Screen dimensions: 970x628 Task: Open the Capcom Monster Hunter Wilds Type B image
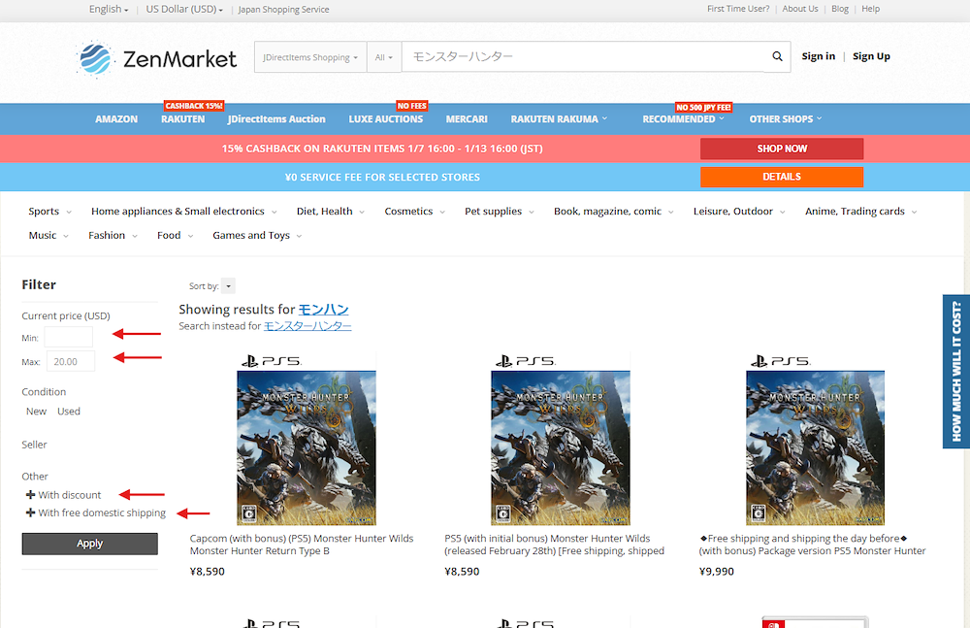click(x=307, y=439)
